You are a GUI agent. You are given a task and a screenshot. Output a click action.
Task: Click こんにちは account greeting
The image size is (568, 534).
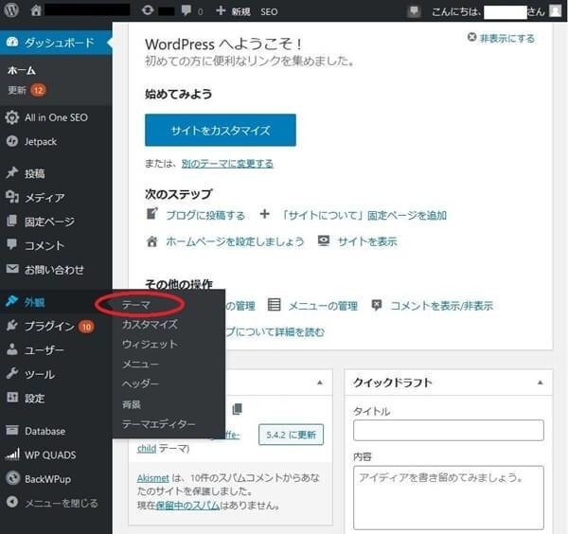[488, 11]
